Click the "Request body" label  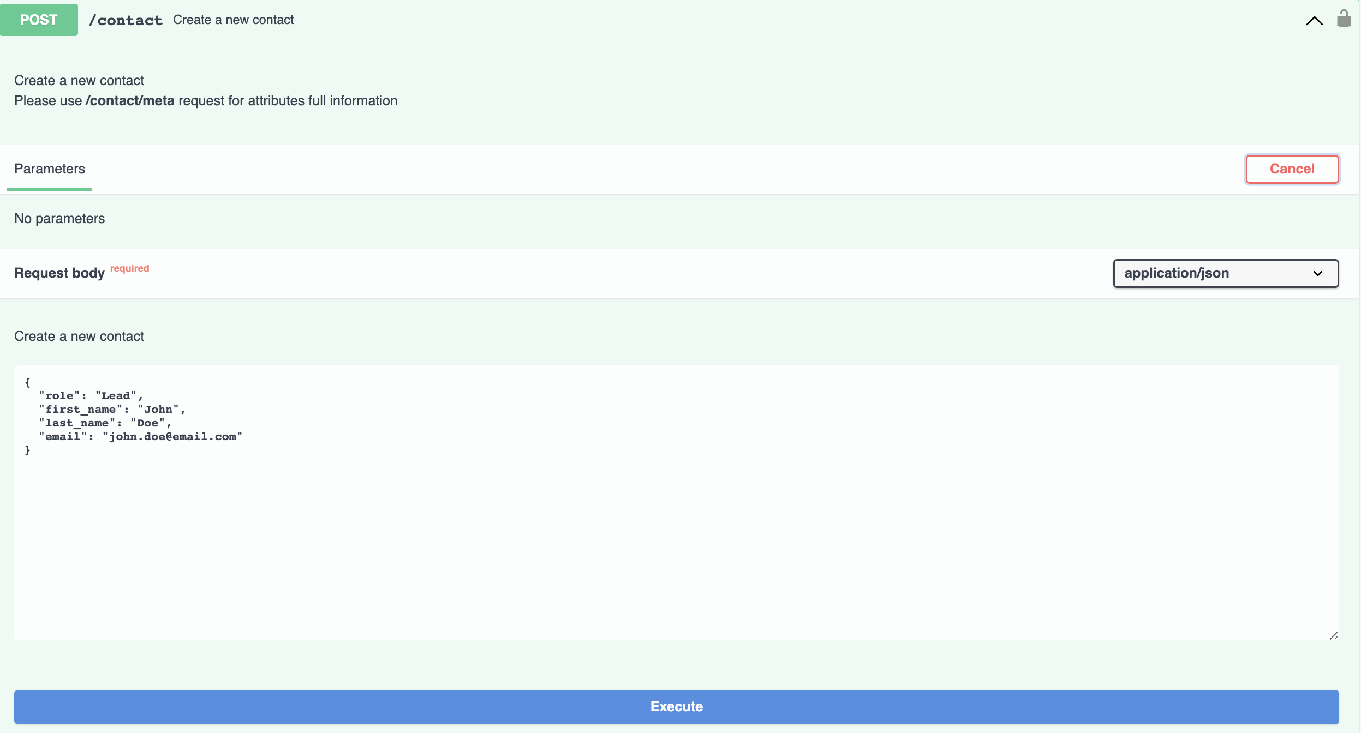(x=59, y=273)
